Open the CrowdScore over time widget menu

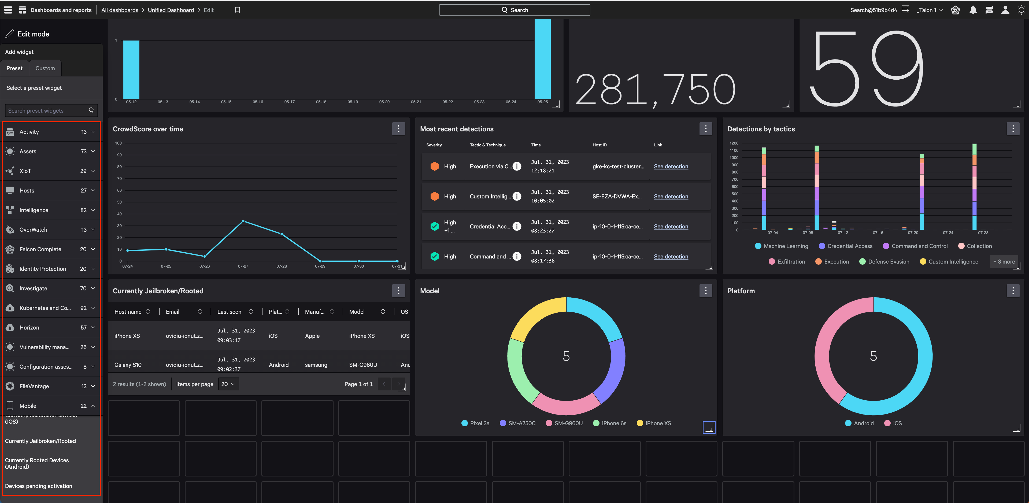(x=398, y=129)
